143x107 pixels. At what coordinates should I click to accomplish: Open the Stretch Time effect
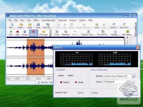[x=88, y=33]
